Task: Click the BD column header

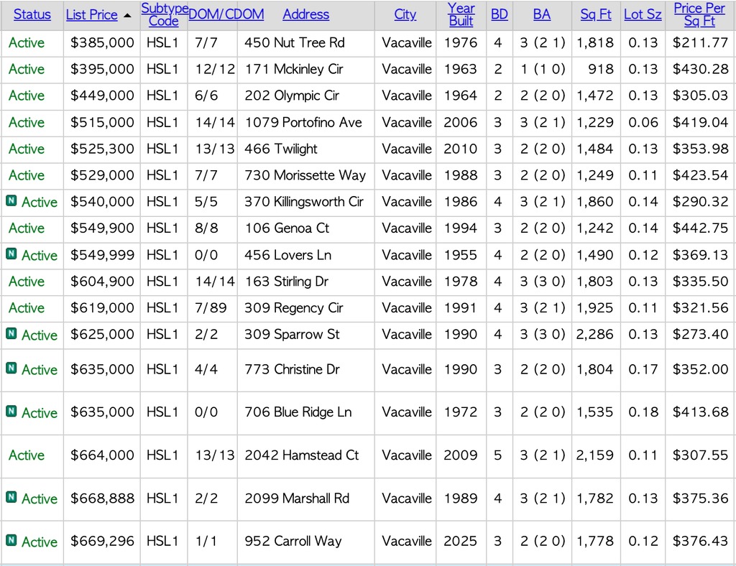Action: [499, 14]
